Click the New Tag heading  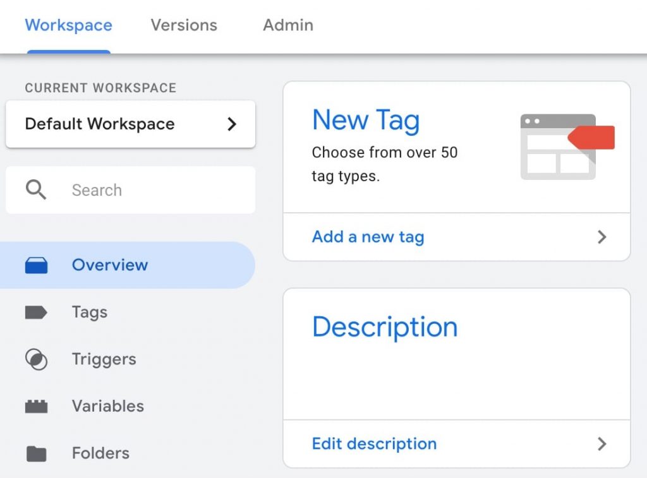[x=366, y=120]
